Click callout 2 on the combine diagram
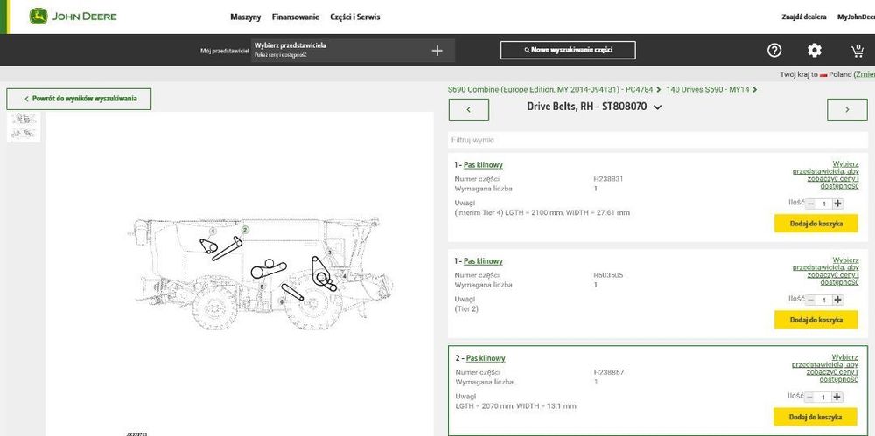Screen dimensions: 875x436 click(245, 230)
